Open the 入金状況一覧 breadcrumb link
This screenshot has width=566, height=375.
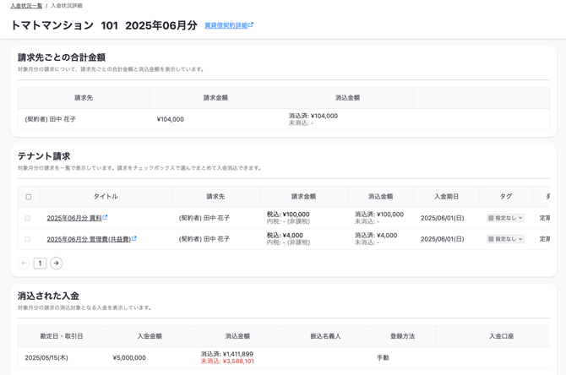(x=26, y=6)
